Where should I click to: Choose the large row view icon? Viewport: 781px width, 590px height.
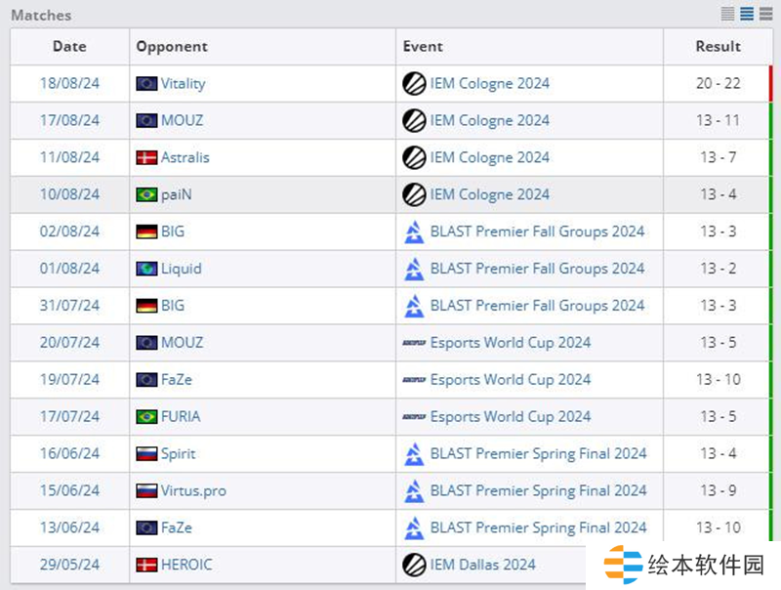coord(765,14)
